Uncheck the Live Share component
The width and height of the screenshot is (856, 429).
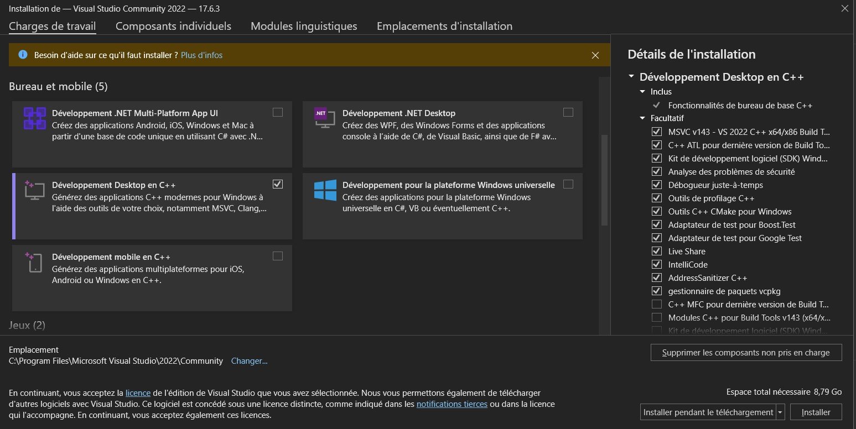657,251
